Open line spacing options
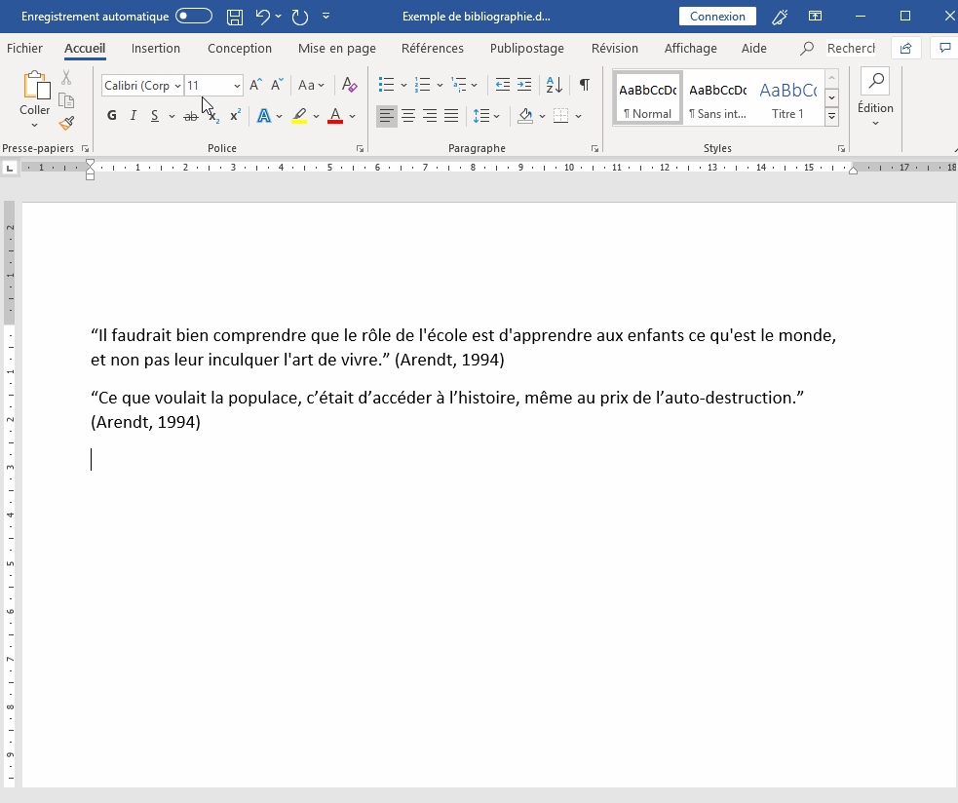This screenshot has width=958, height=803. [486, 116]
